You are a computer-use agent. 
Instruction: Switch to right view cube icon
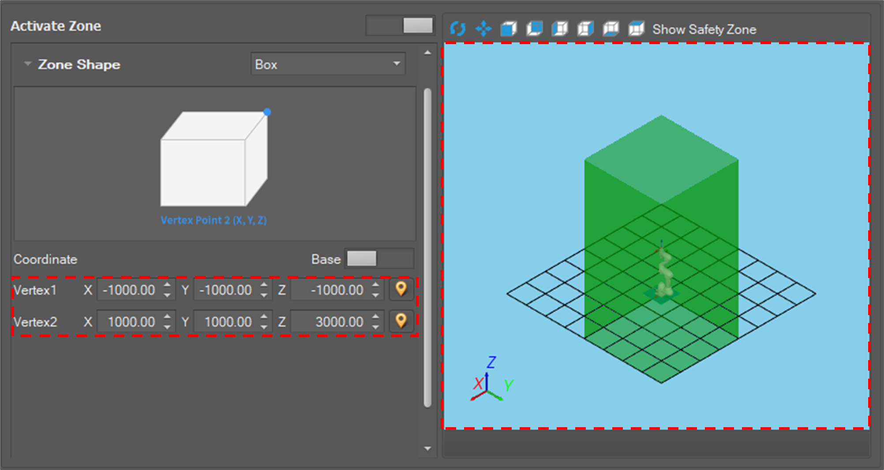[x=585, y=29]
